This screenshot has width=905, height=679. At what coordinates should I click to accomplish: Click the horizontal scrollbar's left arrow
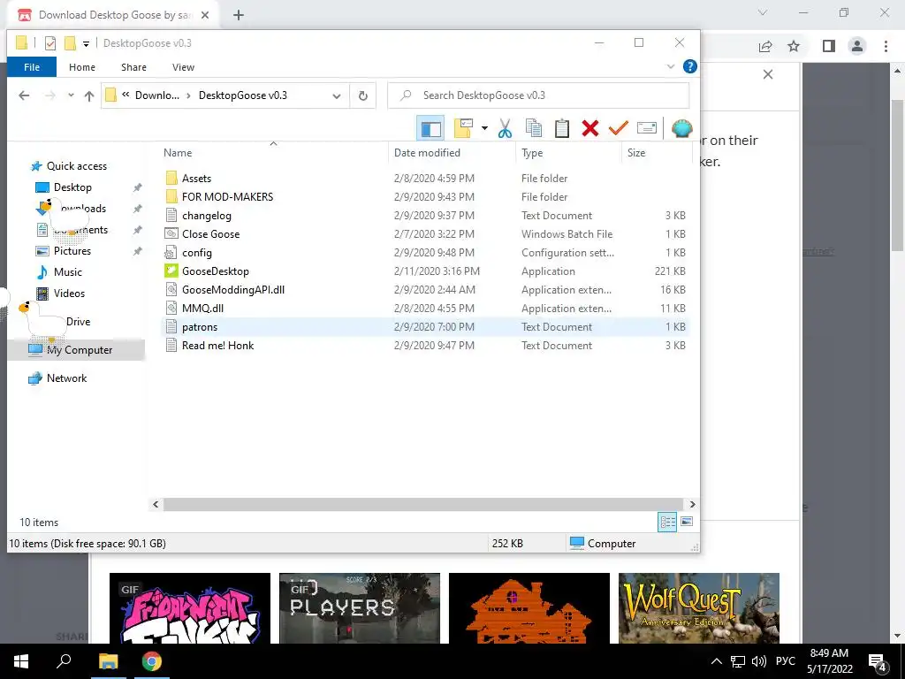coord(156,505)
